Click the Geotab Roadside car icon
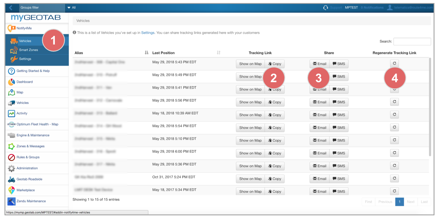Viewport: 439px width, 221px height. tap(11, 179)
